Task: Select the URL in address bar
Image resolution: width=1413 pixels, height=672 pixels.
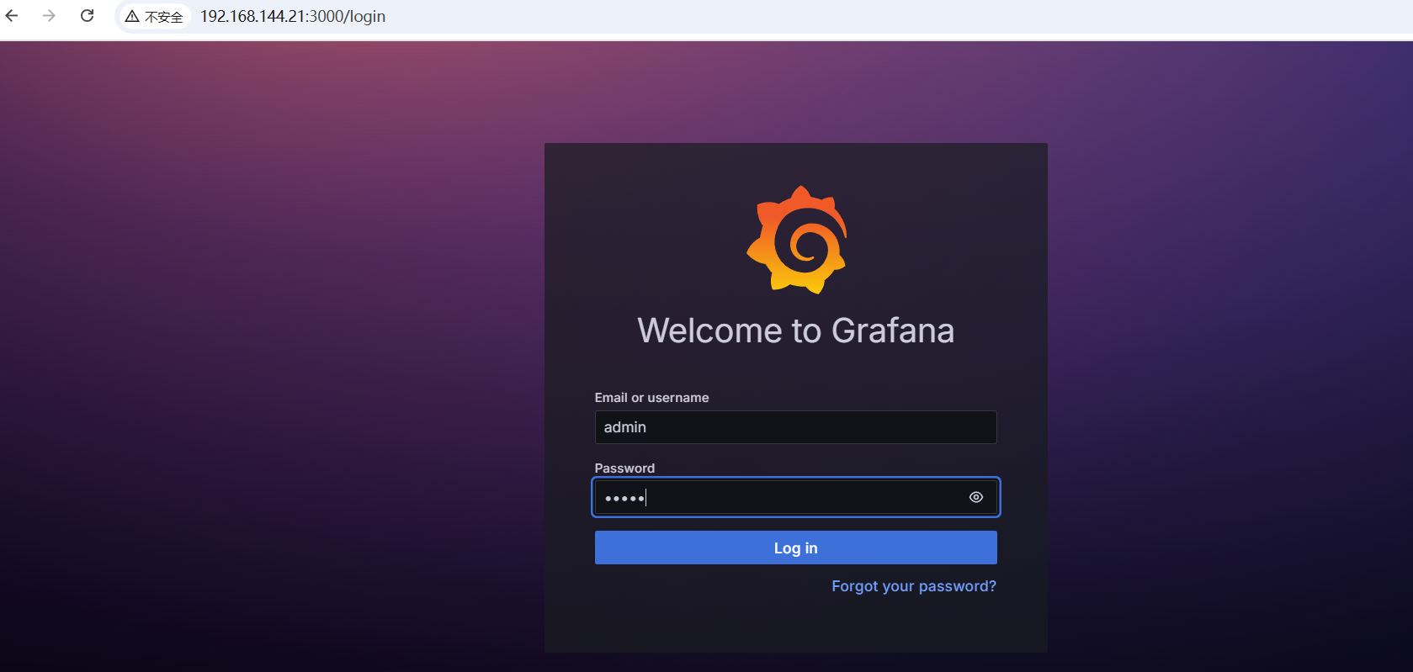Action: click(x=293, y=17)
